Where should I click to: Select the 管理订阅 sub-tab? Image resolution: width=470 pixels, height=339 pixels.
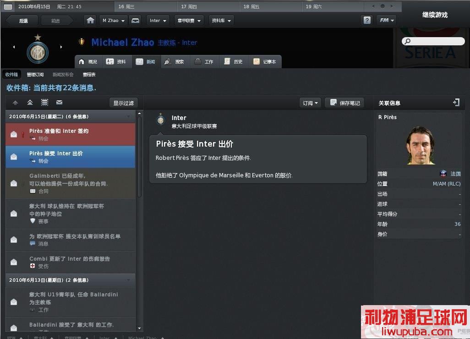[x=35, y=74]
